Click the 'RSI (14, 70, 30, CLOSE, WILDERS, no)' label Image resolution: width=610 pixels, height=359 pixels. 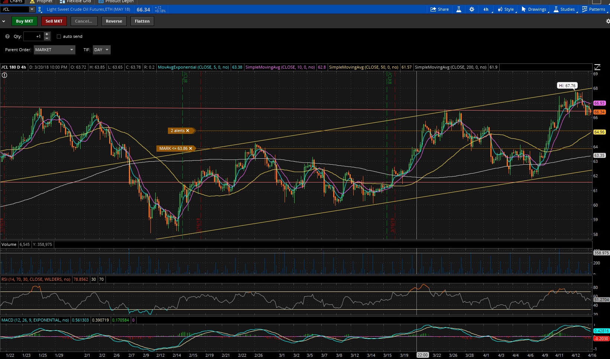[36, 279]
